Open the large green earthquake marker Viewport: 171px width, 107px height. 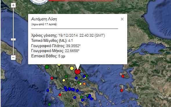pyautogui.click(x=47, y=67)
